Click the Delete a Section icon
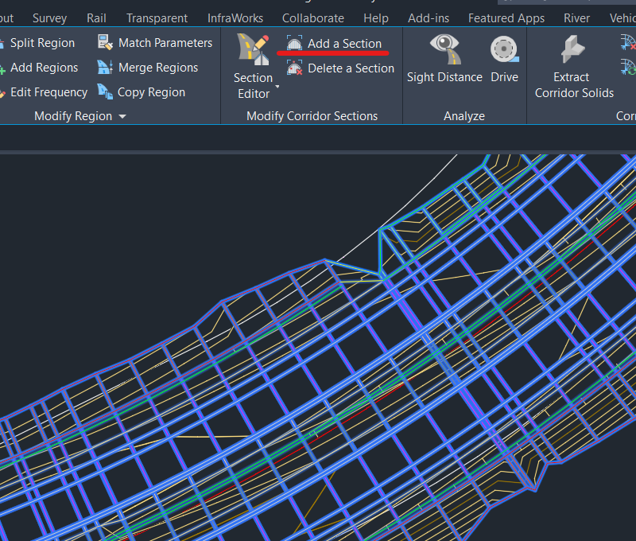636x541 pixels. point(339,68)
